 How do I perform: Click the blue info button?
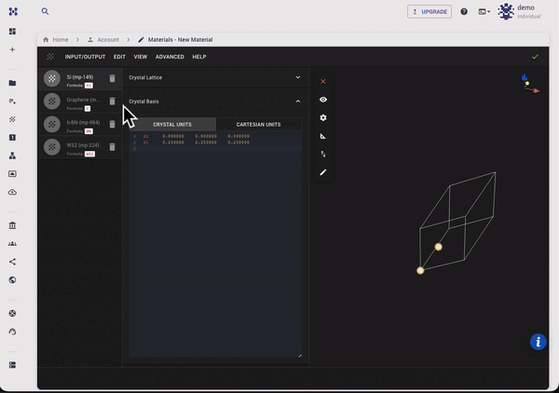pyautogui.click(x=538, y=342)
